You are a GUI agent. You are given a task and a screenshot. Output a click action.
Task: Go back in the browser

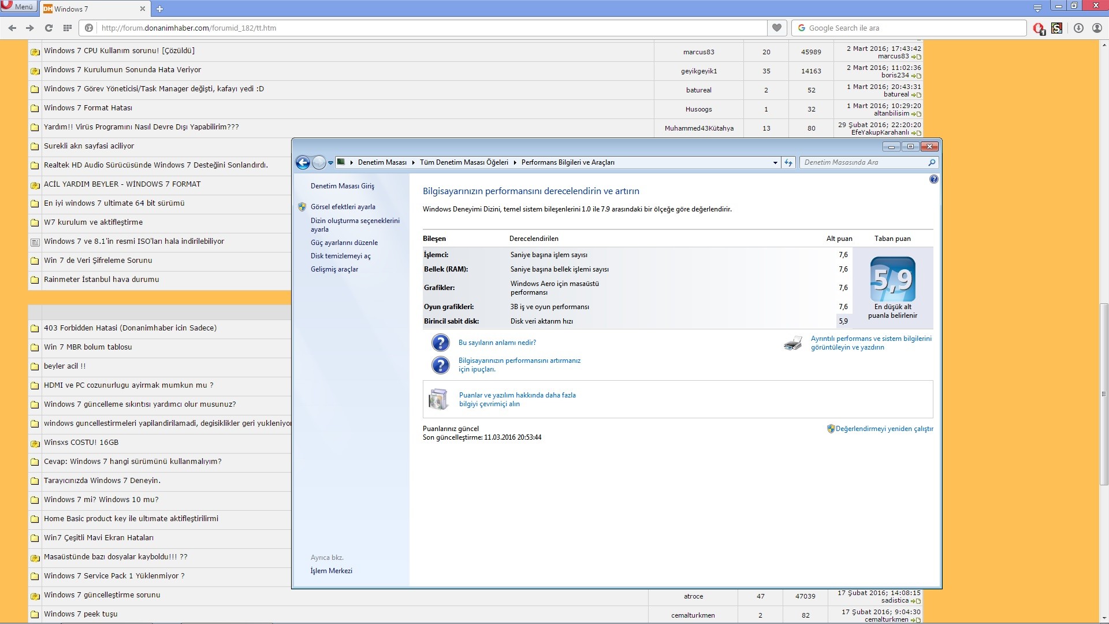coord(12,28)
